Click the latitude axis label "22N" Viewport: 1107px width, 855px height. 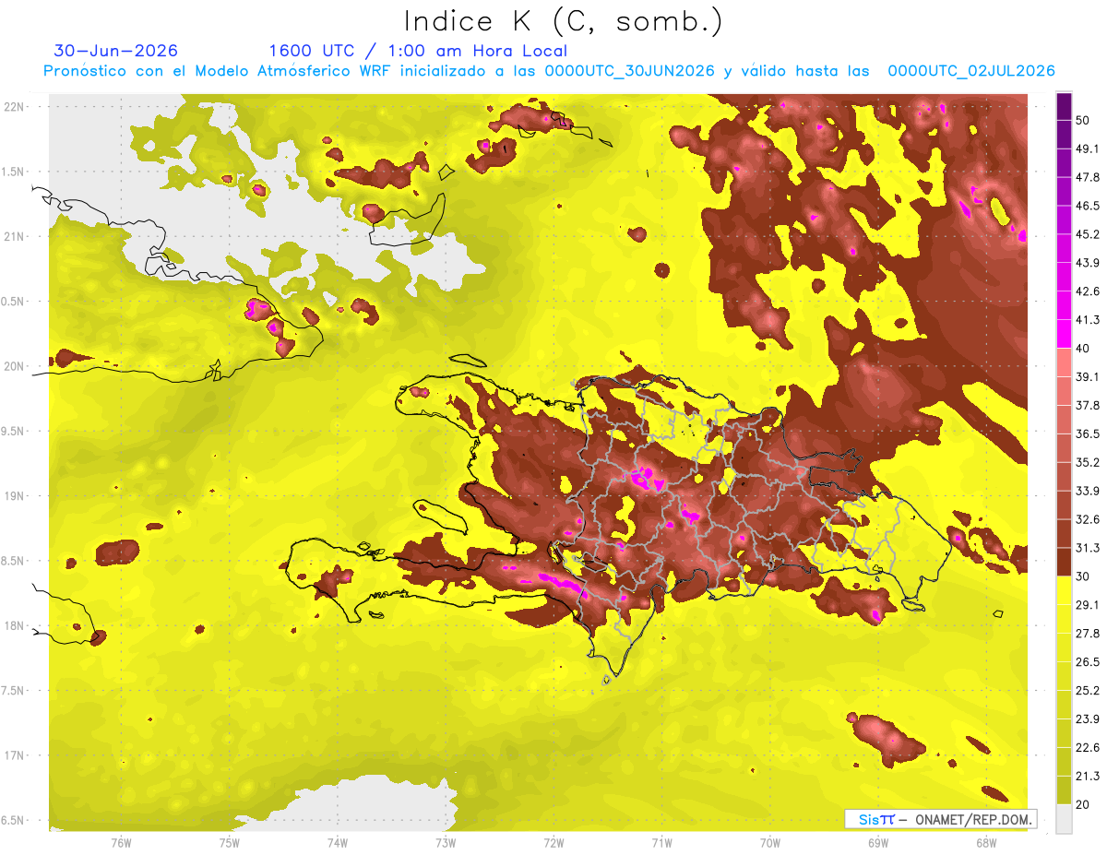coord(14,107)
